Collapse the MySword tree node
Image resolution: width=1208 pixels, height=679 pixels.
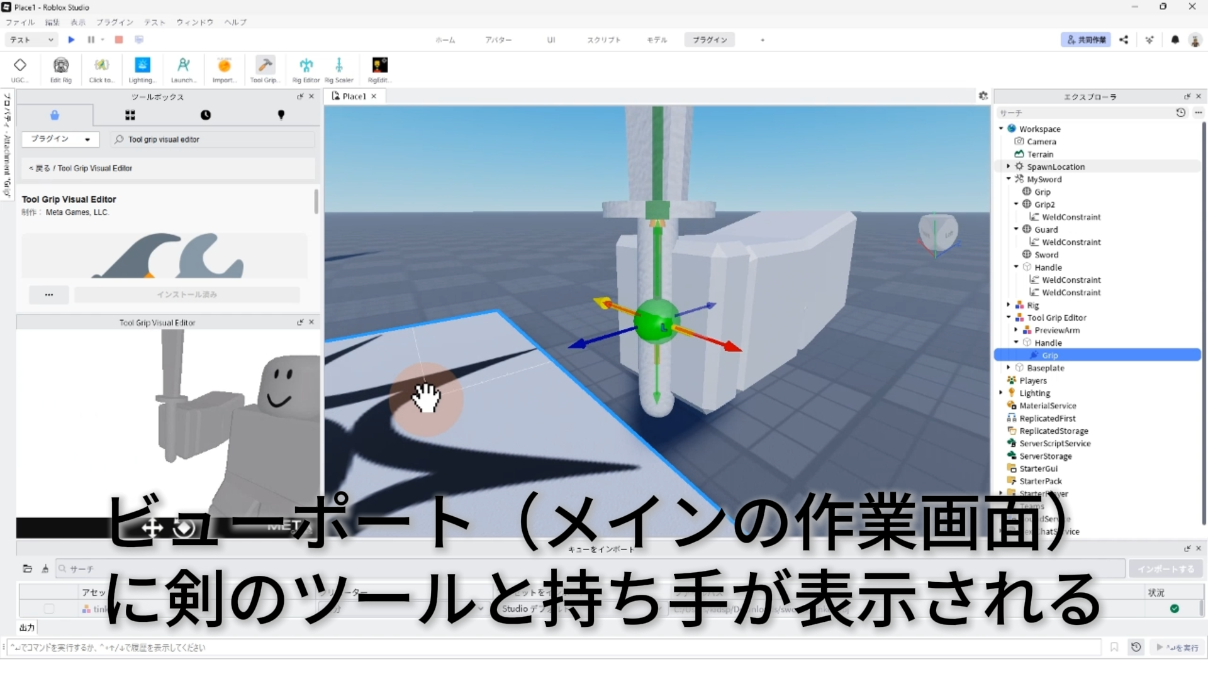click(x=1009, y=179)
